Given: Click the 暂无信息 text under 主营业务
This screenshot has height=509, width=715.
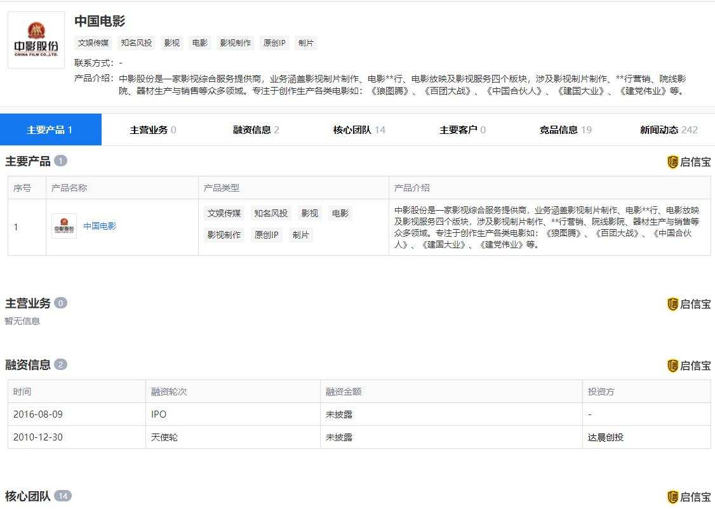Looking at the screenshot, I should coord(22,321).
